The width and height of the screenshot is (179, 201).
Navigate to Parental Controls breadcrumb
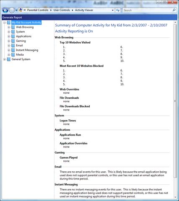click(38, 10)
